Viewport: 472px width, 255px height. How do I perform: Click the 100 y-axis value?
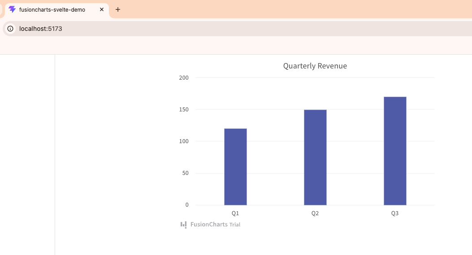184,141
